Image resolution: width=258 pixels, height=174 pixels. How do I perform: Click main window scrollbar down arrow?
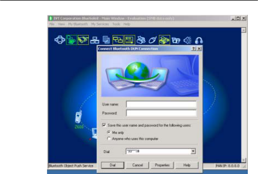[x=244, y=160]
